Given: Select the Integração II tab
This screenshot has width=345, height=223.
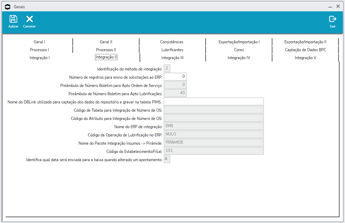Looking at the screenshot, I should pos(106,57).
